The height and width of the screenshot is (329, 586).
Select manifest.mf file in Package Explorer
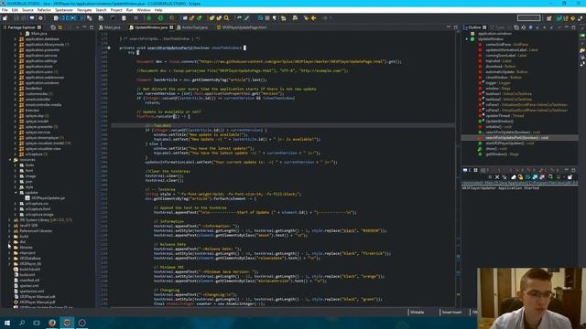[29, 281]
